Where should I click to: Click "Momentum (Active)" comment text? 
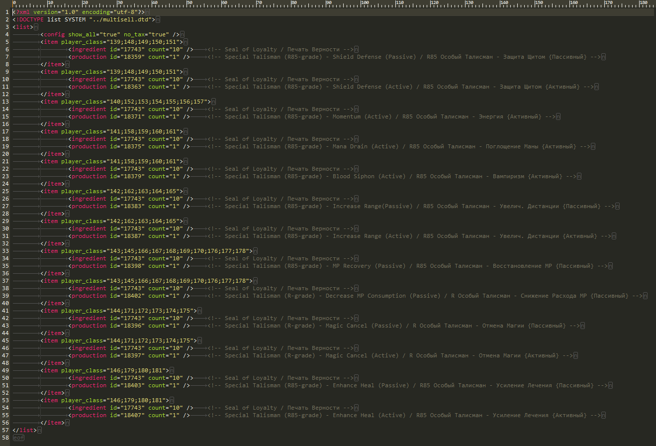click(363, 116)
